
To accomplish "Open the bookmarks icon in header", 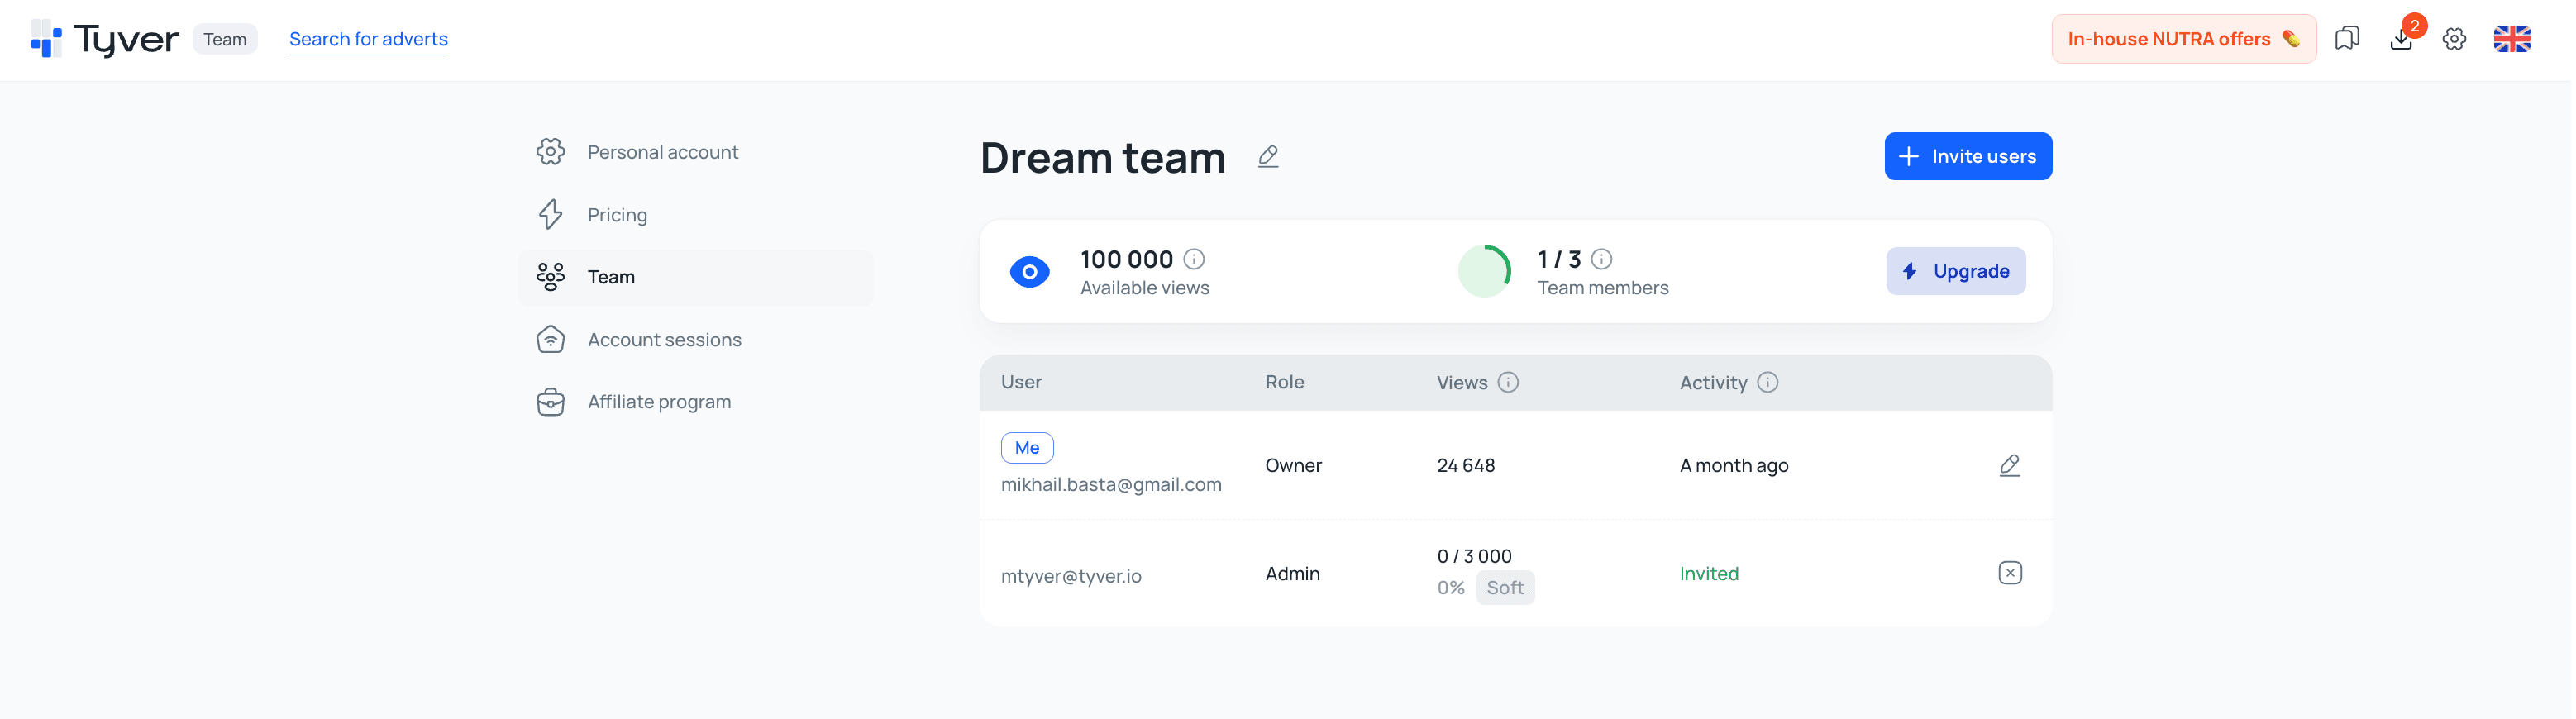I will 2346,39.
